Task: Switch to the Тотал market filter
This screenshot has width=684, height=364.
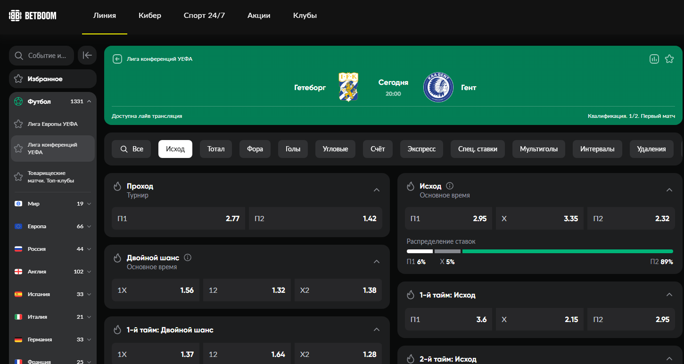Action: coord(216,149)
